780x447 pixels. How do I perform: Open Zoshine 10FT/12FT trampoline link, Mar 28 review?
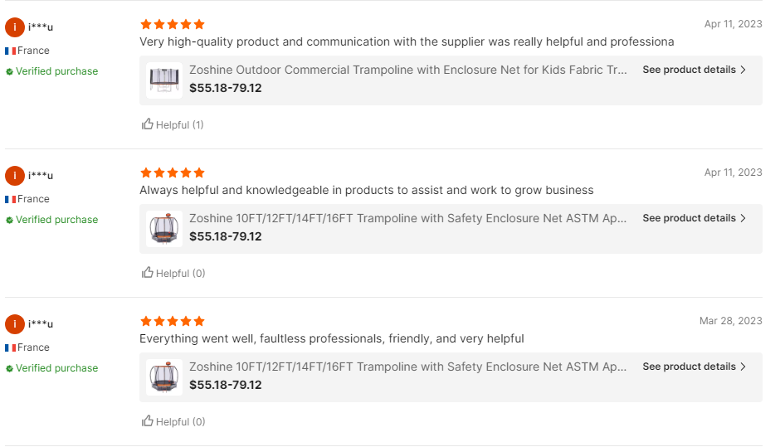coord(408,367)
